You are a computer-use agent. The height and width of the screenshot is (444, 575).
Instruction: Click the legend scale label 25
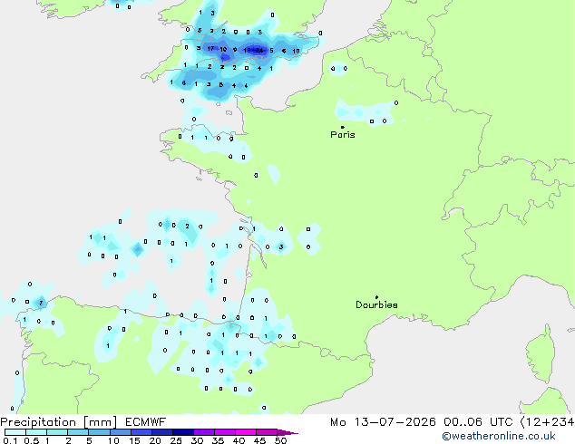176,440
